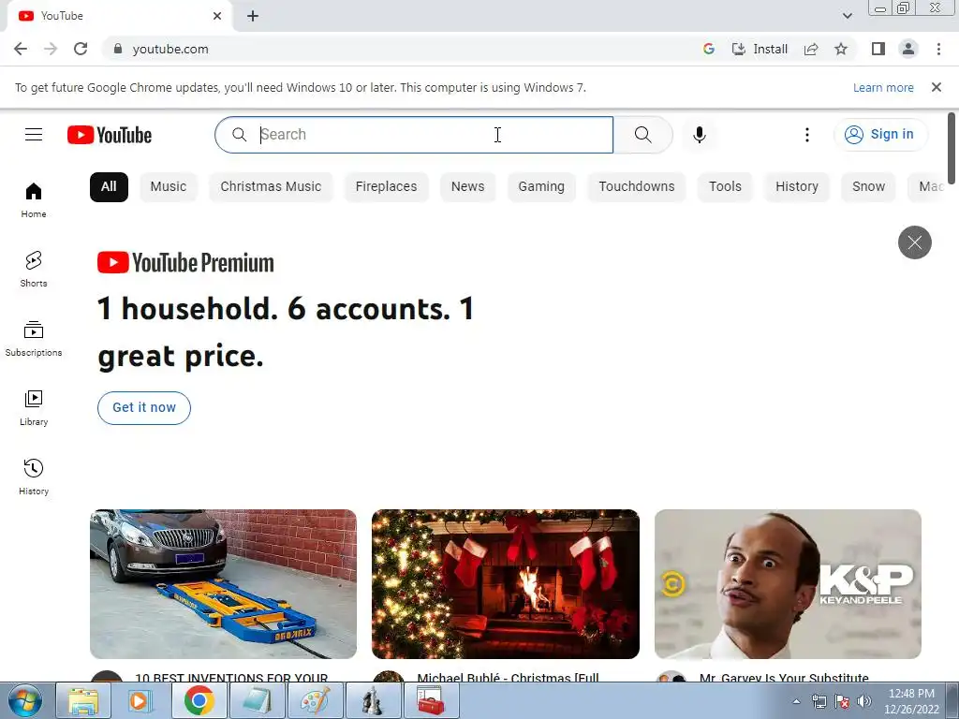Show hidden system tray icons

coord(796,701)
